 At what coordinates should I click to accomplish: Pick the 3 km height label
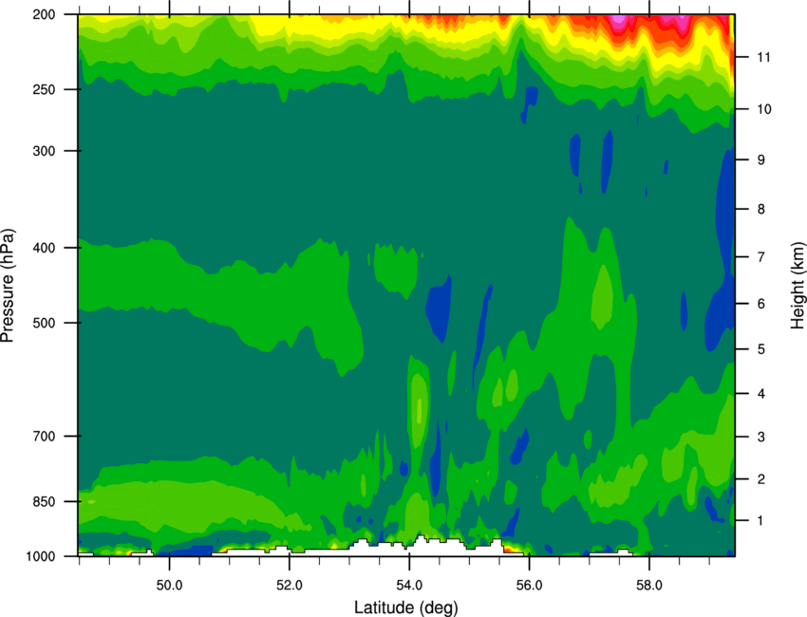tap(761, 437)
